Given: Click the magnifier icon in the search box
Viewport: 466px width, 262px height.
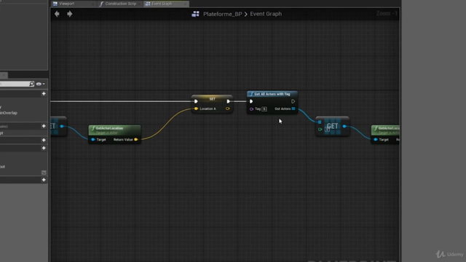Looking at the screenshot, I should [x=31, y=84].
